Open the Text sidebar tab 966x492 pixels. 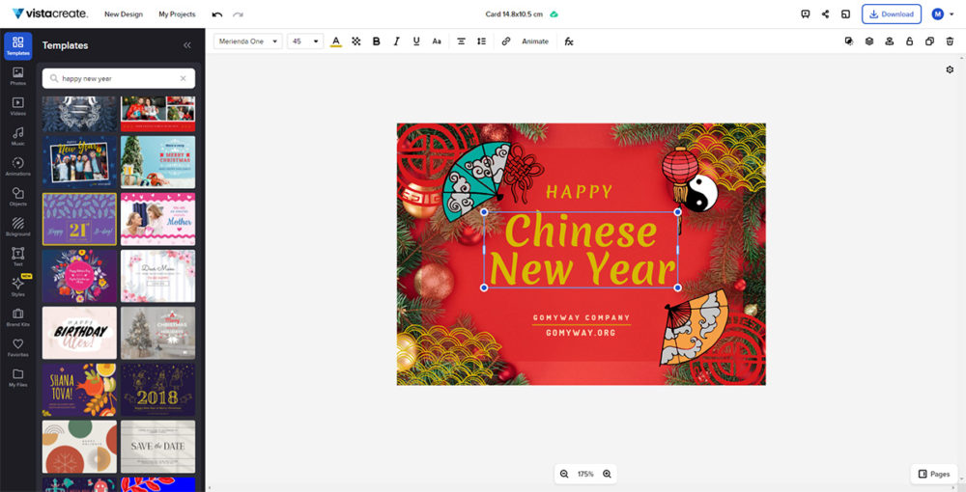point(17,257)
